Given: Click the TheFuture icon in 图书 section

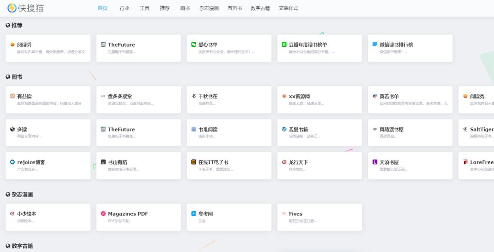Looking at the screenshot, I should (103, 129).
